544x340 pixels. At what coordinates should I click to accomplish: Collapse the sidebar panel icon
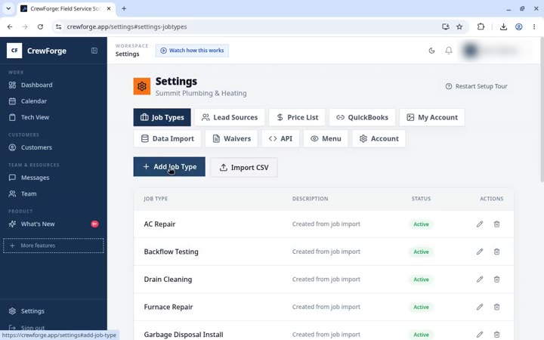[94, 51]
